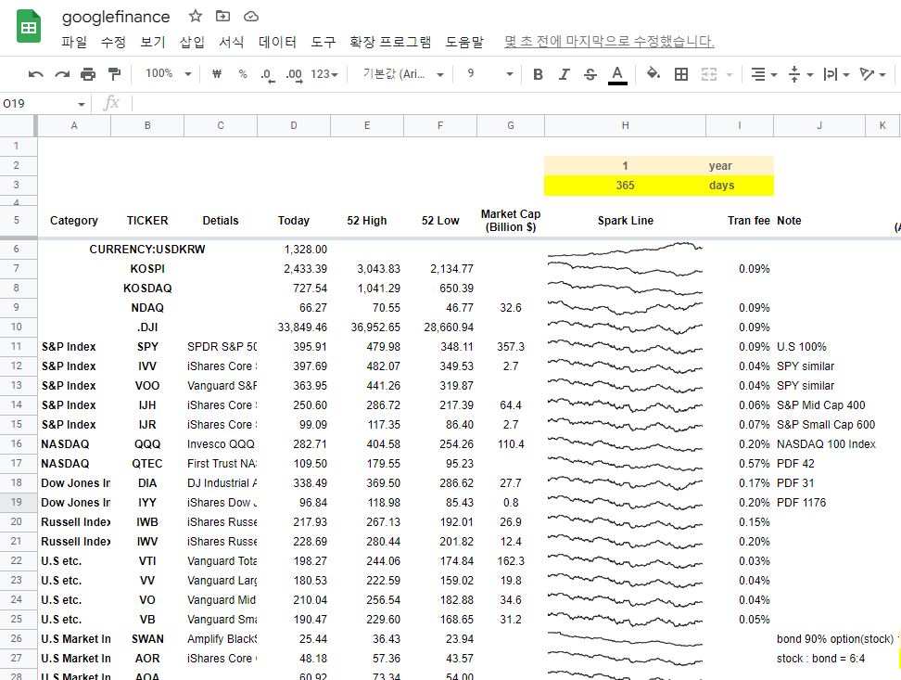Select the KOSPI today value 2,433.39

pos(294,269)
